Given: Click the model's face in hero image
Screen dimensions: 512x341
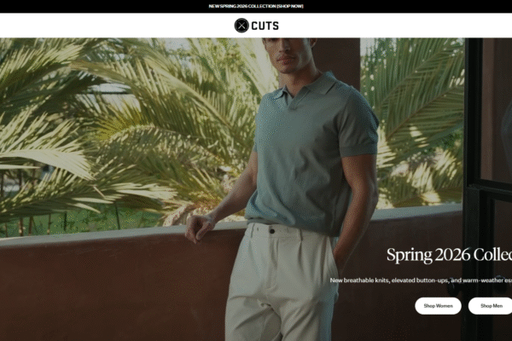Looking at the screenshot, I should (x=289, y=54).
